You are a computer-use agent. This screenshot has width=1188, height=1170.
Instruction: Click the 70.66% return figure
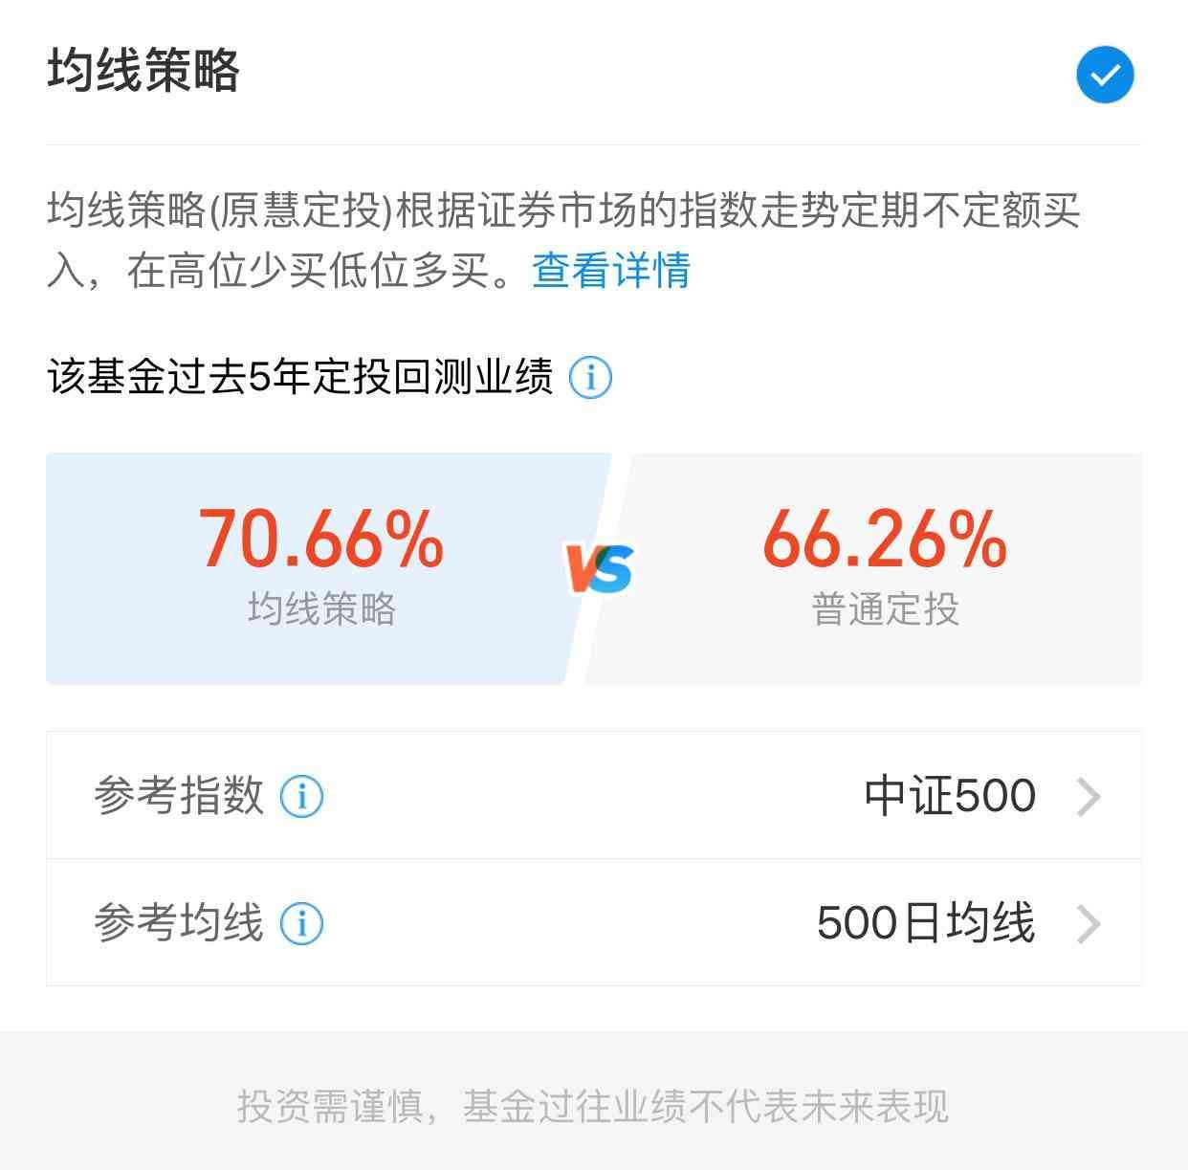coord(319,541)
